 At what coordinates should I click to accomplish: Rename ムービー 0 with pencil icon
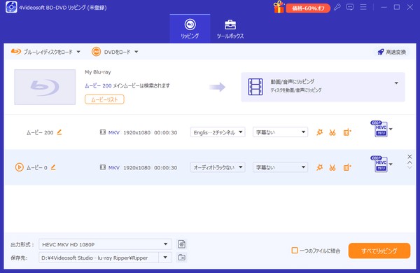click(53, 167)
